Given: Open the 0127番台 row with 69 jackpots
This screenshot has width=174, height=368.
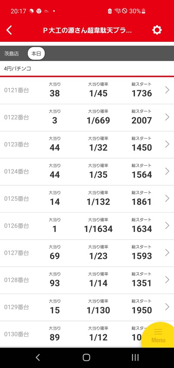Looking at the screenshot, I should [87, 253].
